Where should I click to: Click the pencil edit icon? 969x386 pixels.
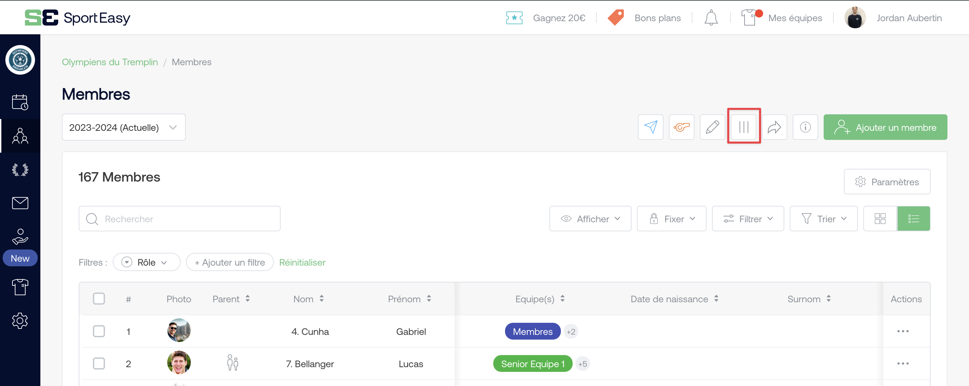pos(712,127)
